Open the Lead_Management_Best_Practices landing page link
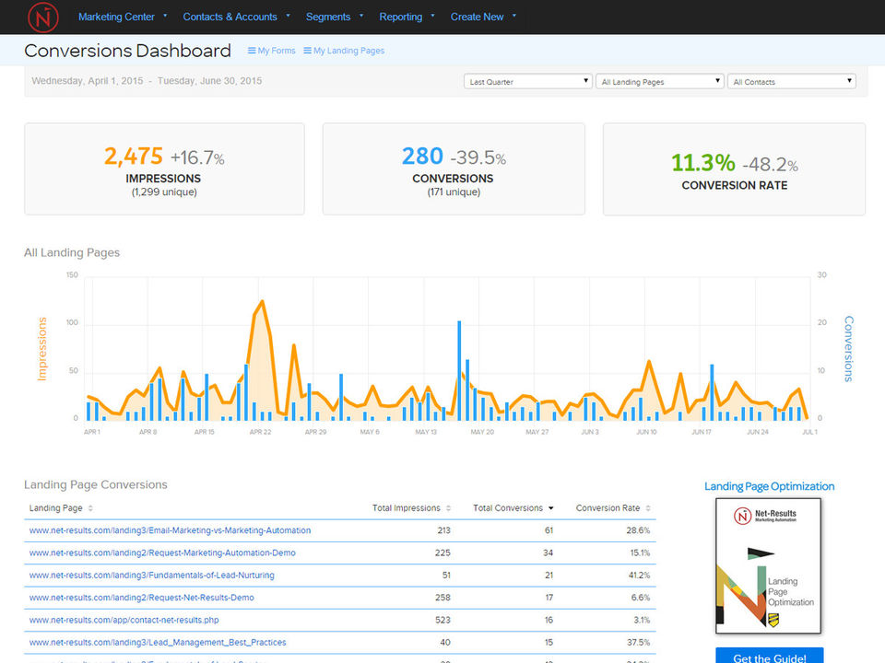This screenshot has height=663, width=885. pos(158,643)
